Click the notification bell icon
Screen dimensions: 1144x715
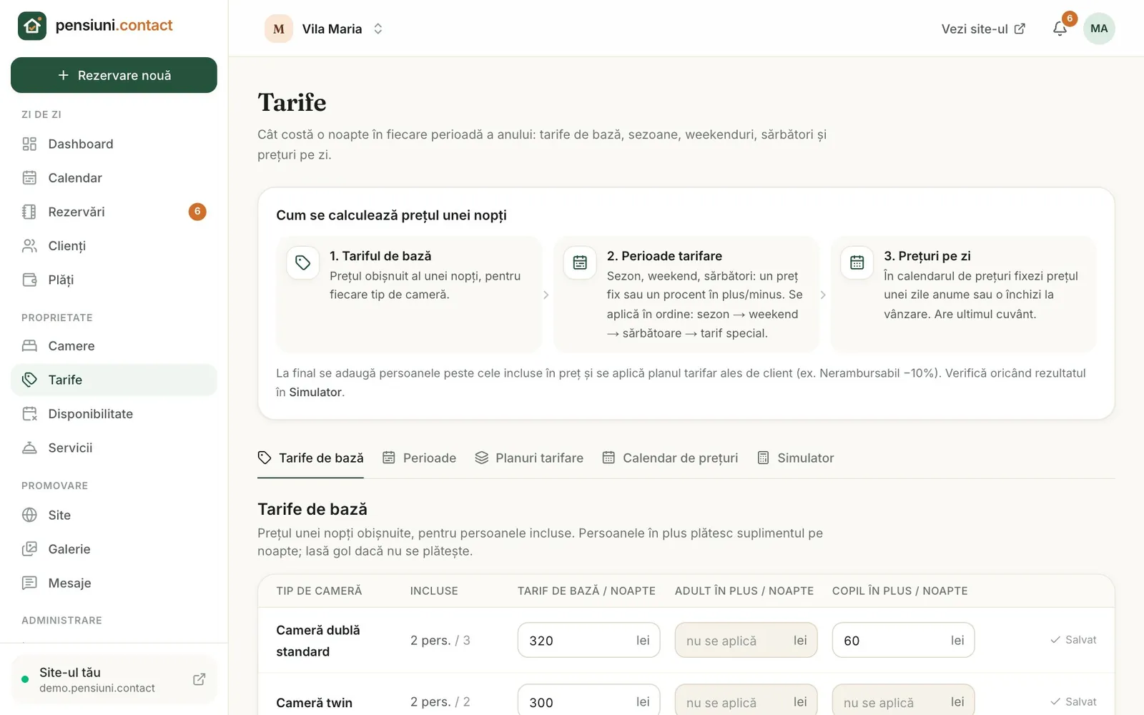[1060, 29]
